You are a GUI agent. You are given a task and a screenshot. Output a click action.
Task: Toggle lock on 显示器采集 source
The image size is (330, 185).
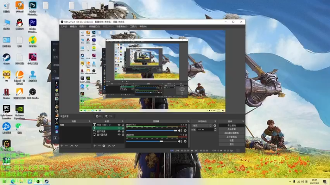pos(123,135)
